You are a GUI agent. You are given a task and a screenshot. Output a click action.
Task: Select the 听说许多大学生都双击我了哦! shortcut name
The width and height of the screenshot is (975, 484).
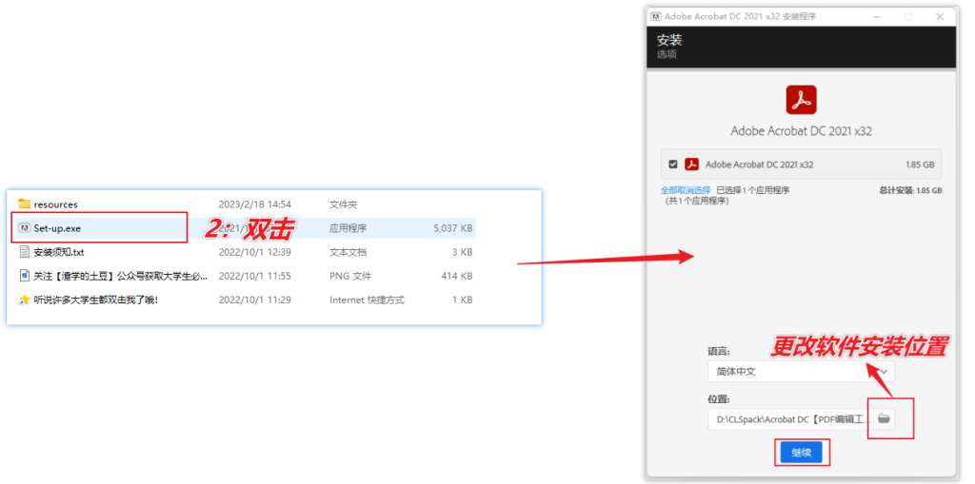point(96,300)
